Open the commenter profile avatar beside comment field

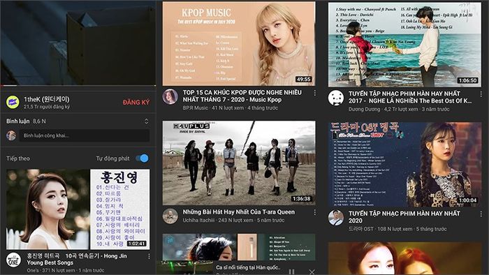(x=11, y=135)
